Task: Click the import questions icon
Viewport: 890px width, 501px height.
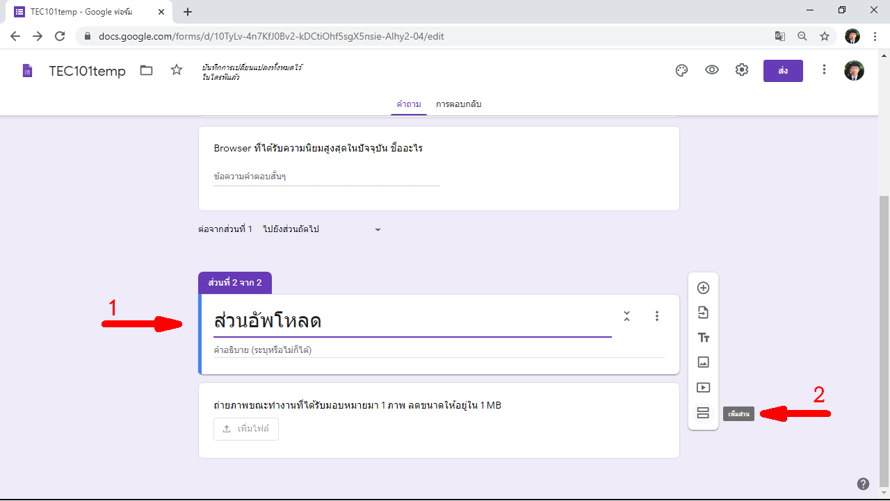Action: tap(703, 313)
